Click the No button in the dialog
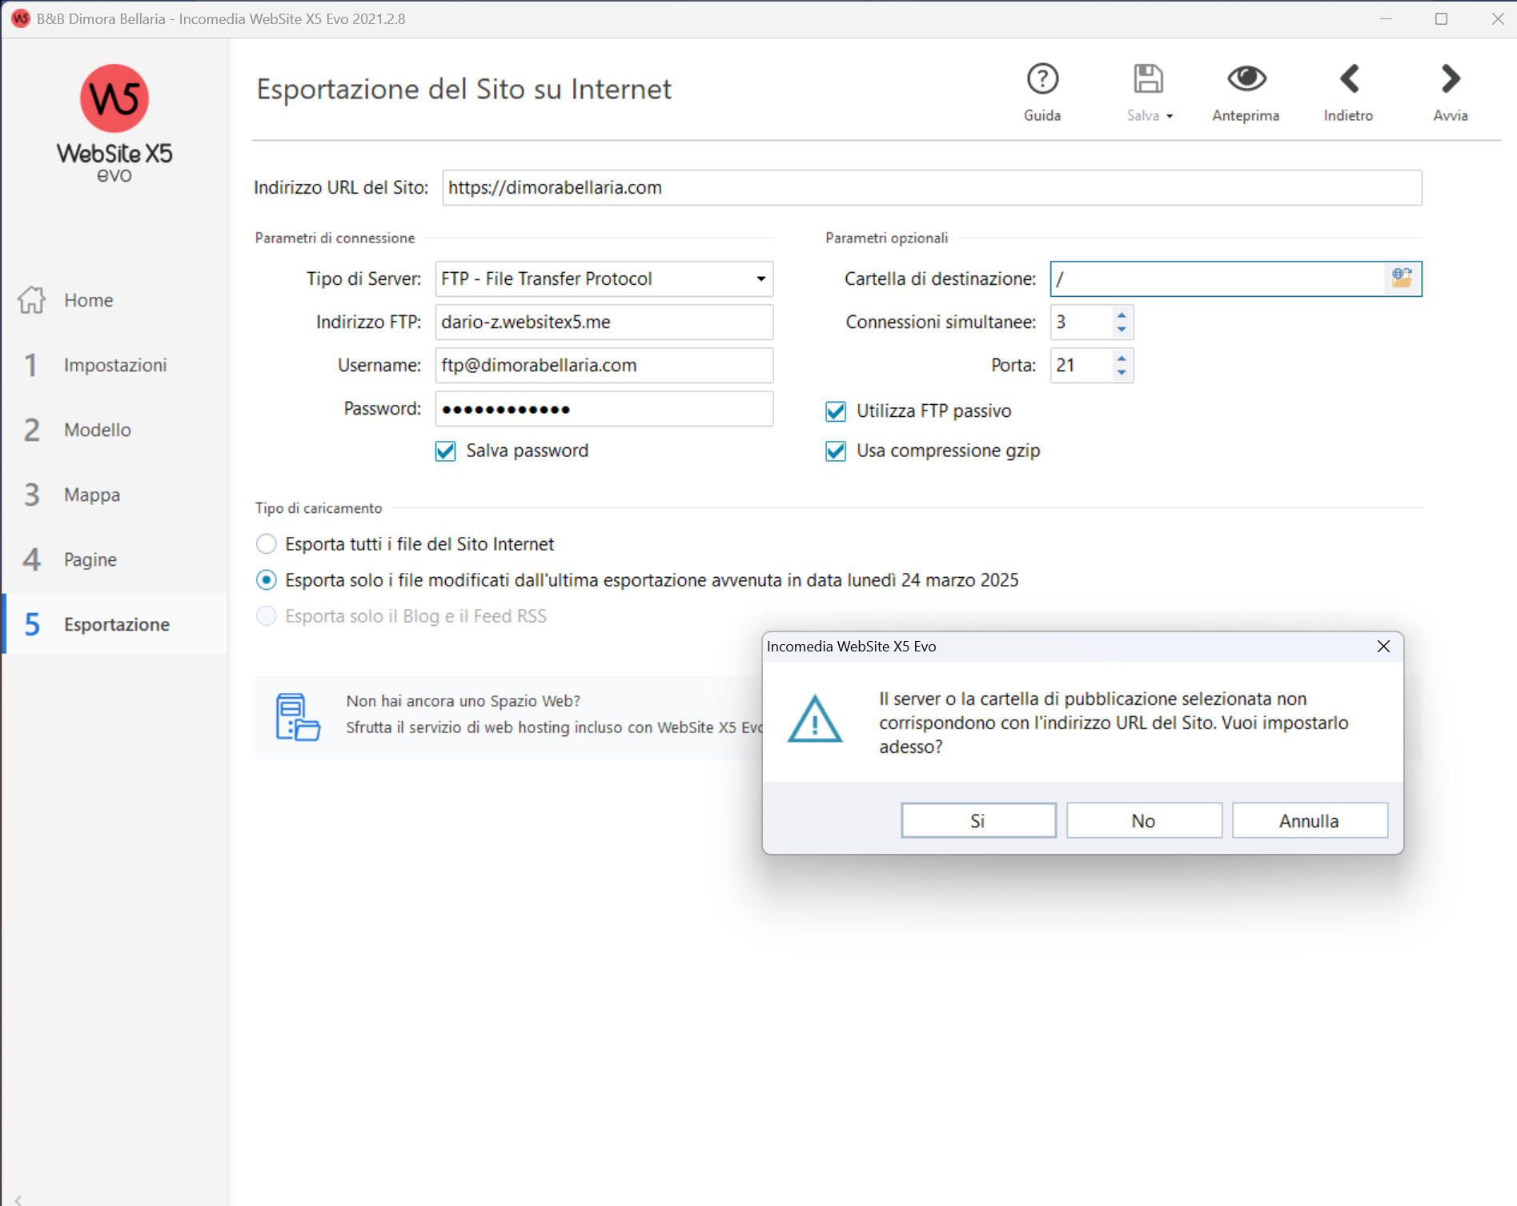The height and width of the screenshot is (1206, 1517). 1144,821
